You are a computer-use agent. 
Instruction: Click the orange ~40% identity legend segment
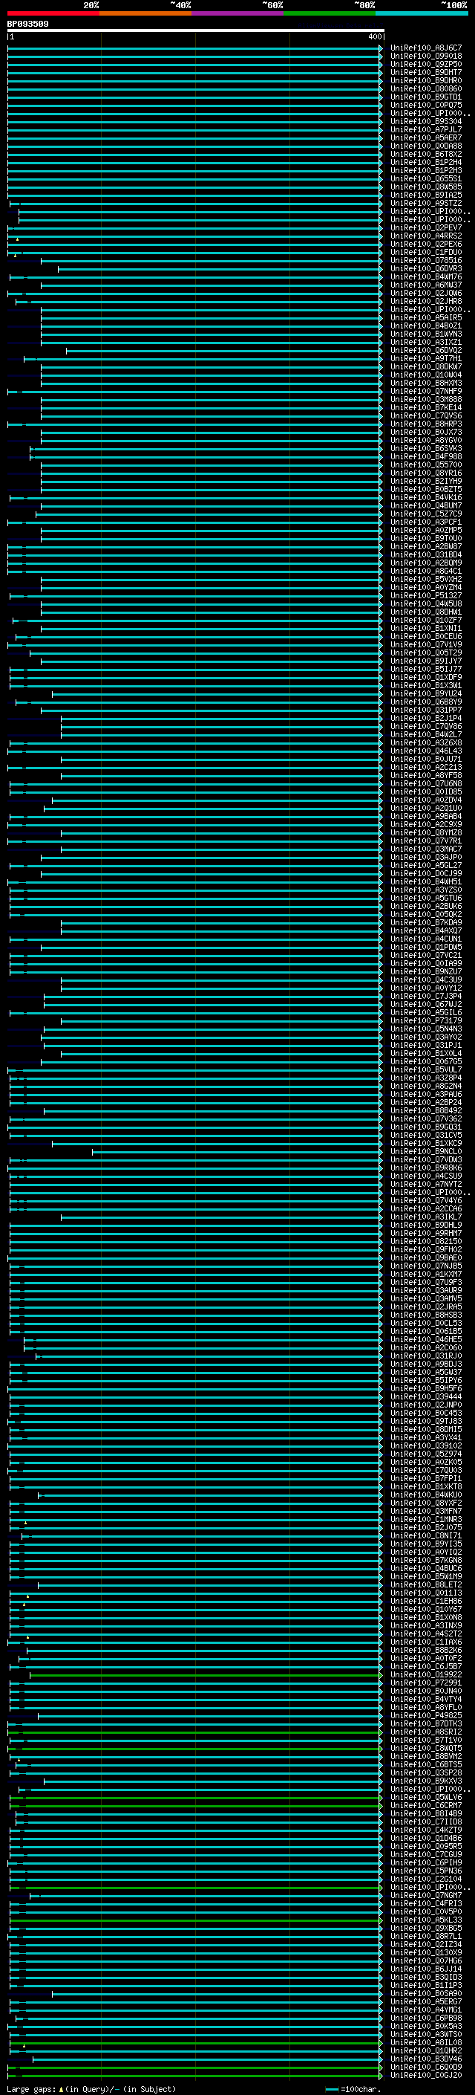(145, 13)
